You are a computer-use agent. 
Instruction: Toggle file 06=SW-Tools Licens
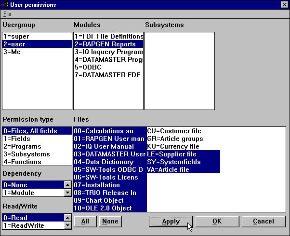click(110, 177)
